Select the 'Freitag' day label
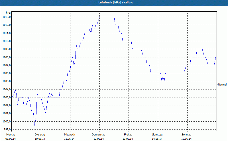Image resolution: width=228 pixels, height=142 pixels. 128,135
